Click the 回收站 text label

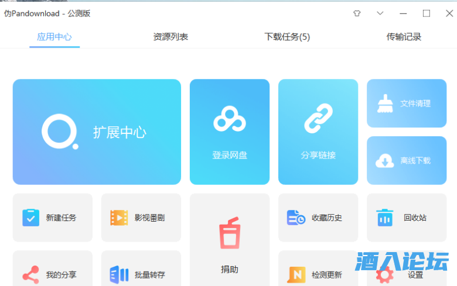point(415,218)
